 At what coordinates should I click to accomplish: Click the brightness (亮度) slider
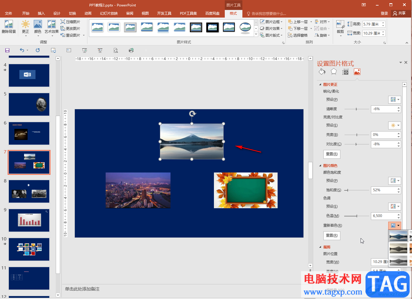(x=357, y=135)
